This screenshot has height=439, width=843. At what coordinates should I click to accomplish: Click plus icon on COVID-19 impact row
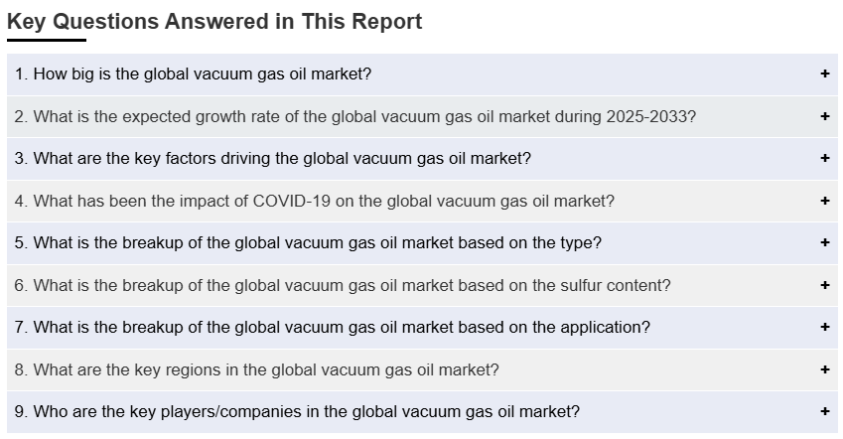tap(825, 201)
